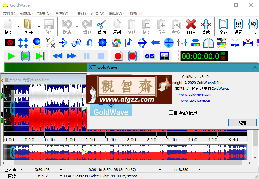Copy the selection with the 复制 icon
The width and height of the screenshot is (259, 179).
(x=117, y=24)
